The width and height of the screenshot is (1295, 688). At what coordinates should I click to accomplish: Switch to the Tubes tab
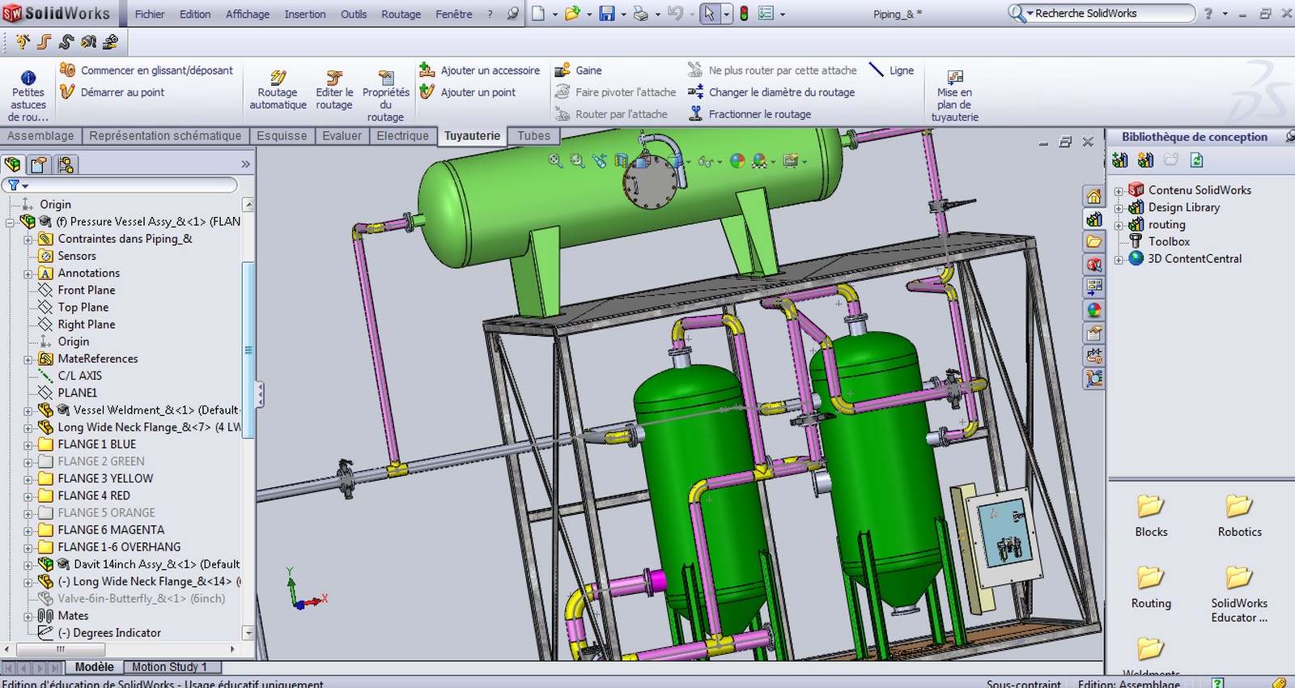[533, 136]
